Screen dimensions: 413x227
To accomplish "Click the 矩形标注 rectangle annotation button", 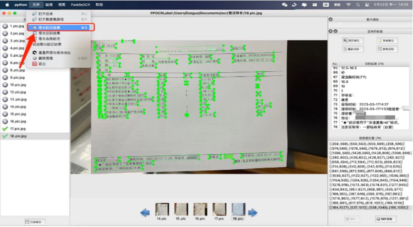I will [353, 41].
